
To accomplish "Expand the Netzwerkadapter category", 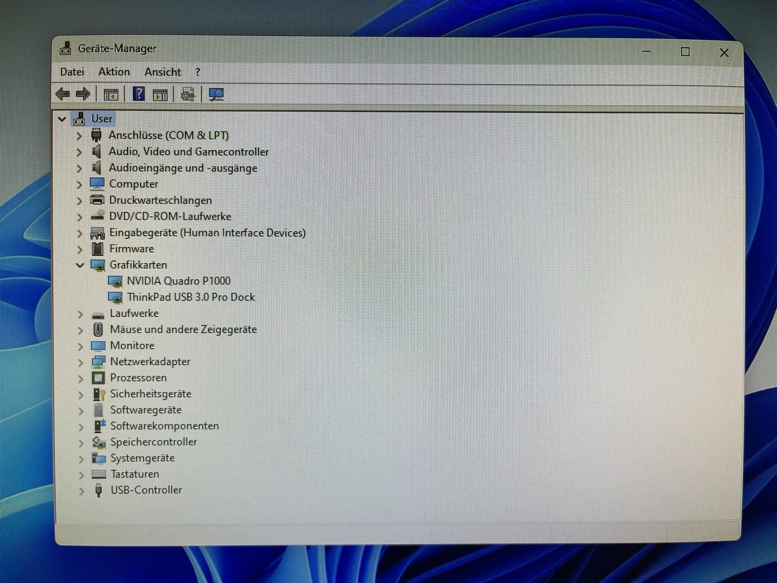I will (81, 362).
